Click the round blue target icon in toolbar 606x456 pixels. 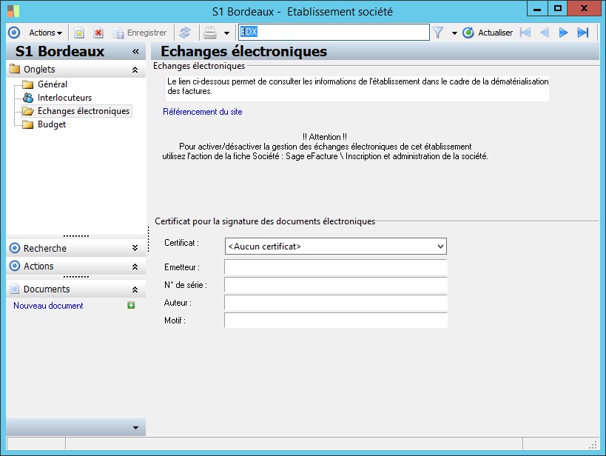14,33
